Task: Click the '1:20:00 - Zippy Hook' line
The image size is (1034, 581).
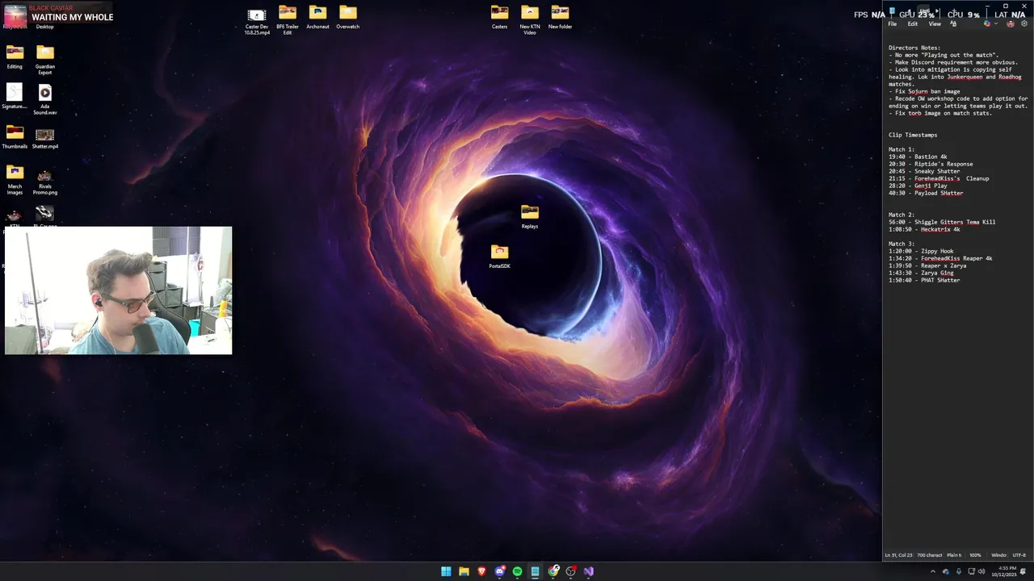Action: [921, 251]
